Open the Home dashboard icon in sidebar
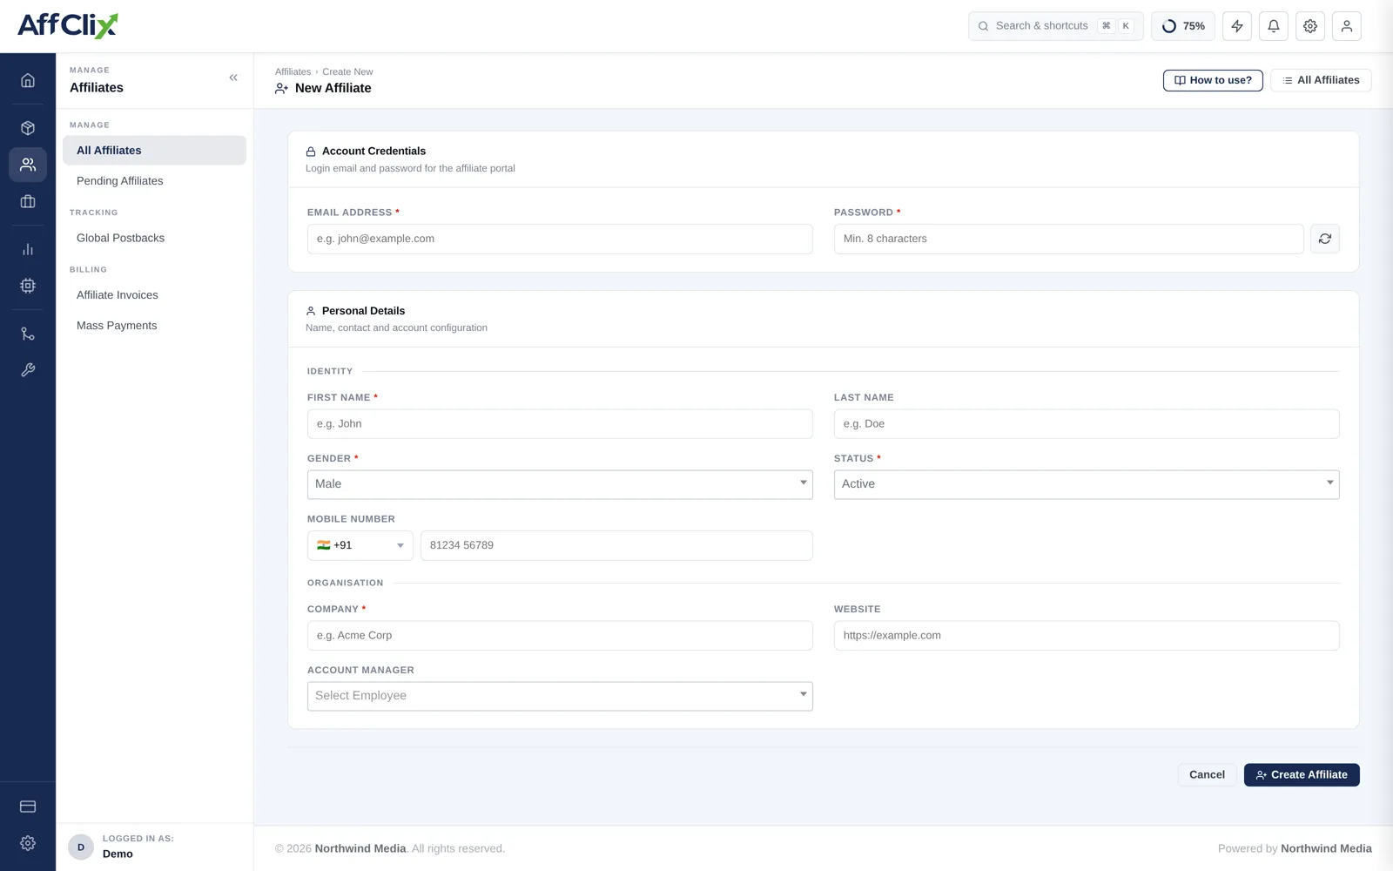 point(28,80)
